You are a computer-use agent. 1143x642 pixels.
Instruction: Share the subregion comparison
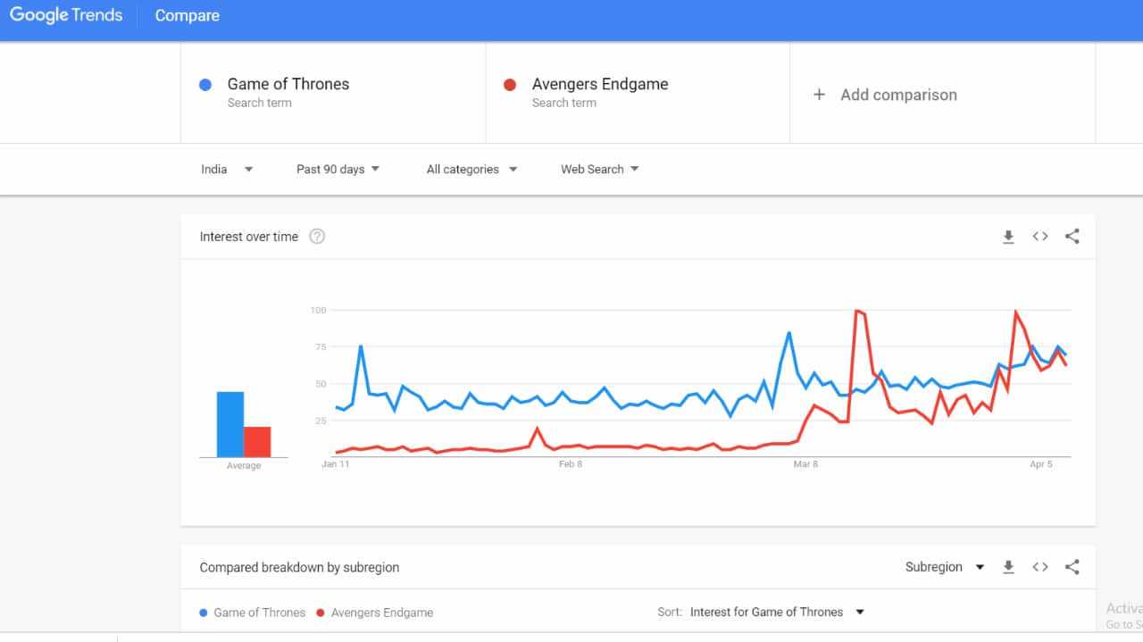(x=1072, y=567)
